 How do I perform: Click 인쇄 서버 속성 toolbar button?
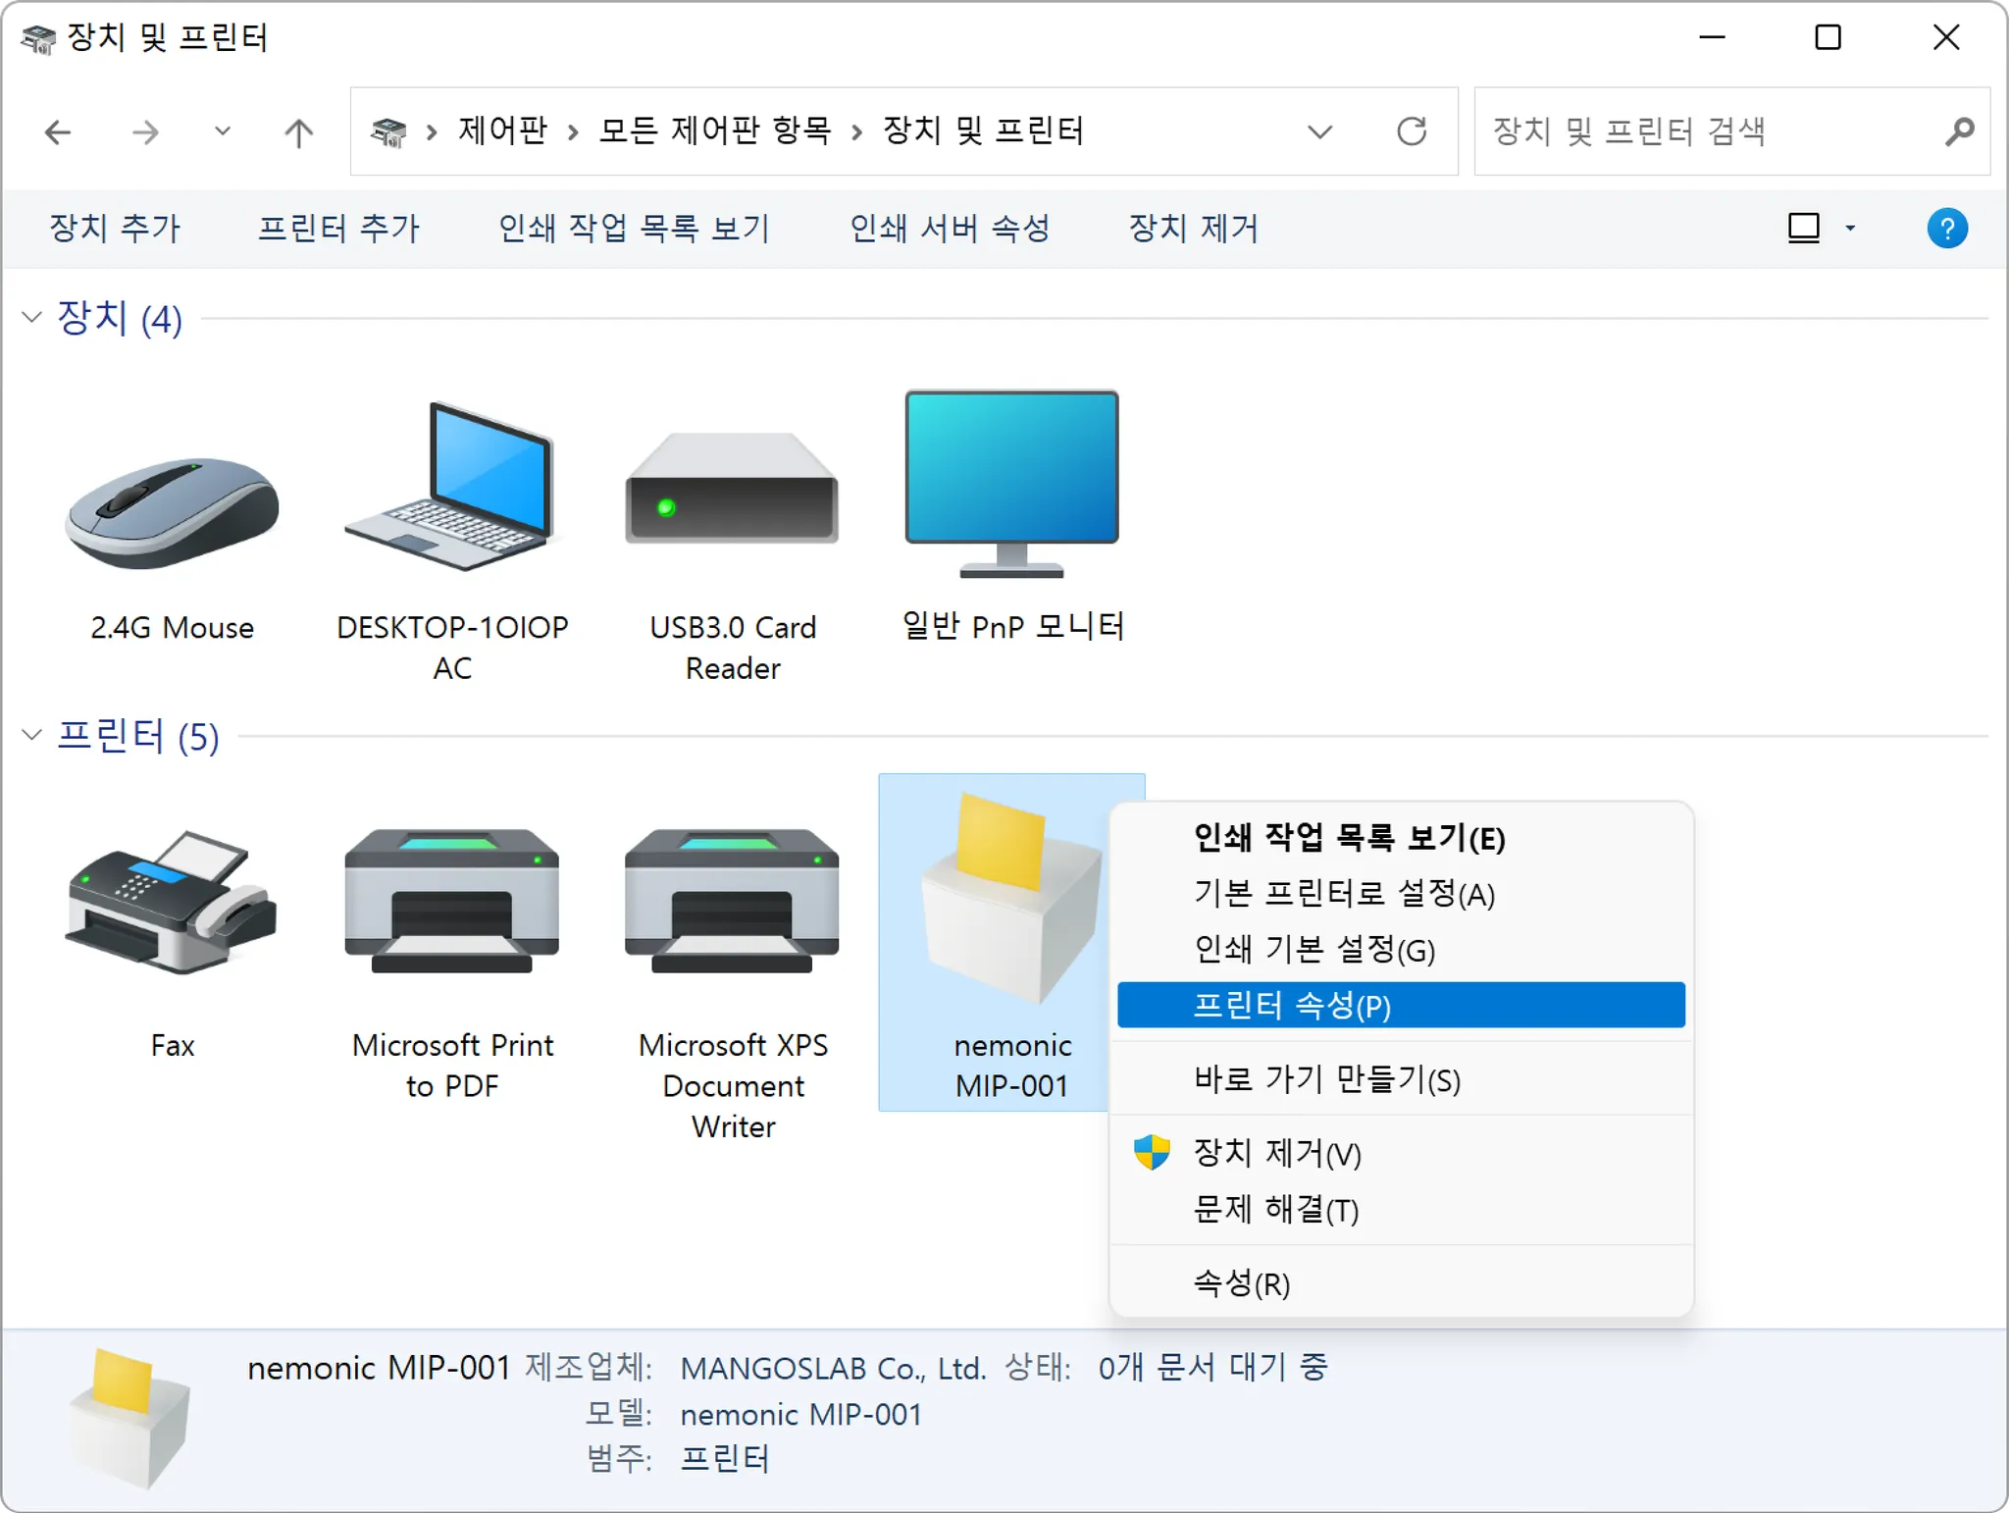point(949,229)
